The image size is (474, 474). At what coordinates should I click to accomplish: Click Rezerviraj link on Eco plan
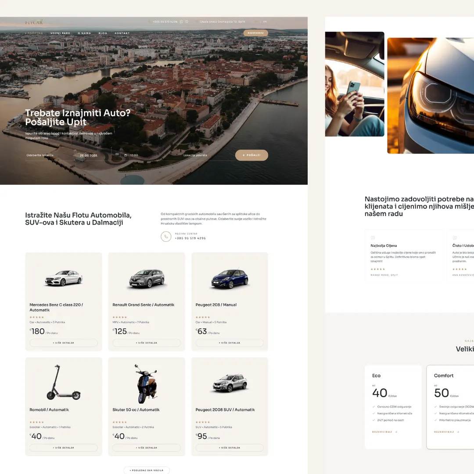[384, 432]
